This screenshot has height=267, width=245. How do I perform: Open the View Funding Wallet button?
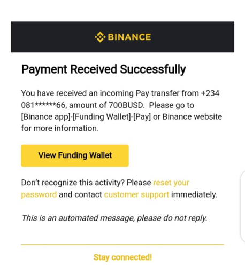pyautogui.click(x=75, y=155)
